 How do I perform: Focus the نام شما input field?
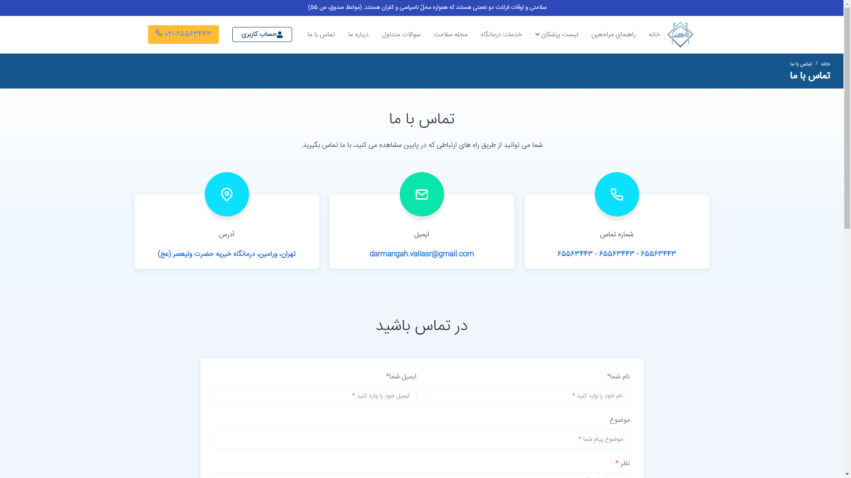(528, 396)
